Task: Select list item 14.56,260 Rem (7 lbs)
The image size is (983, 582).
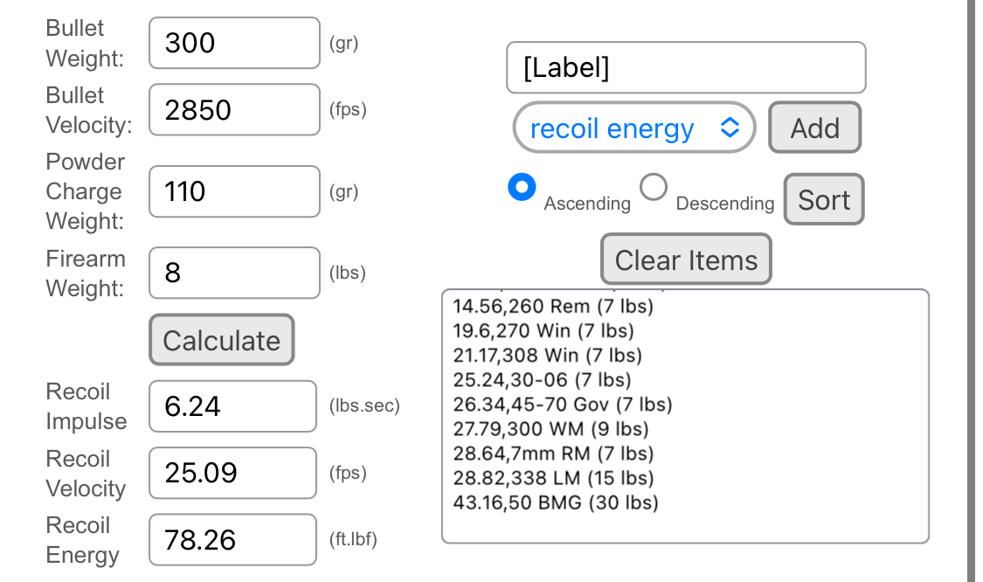Action: tap(554, 306)
